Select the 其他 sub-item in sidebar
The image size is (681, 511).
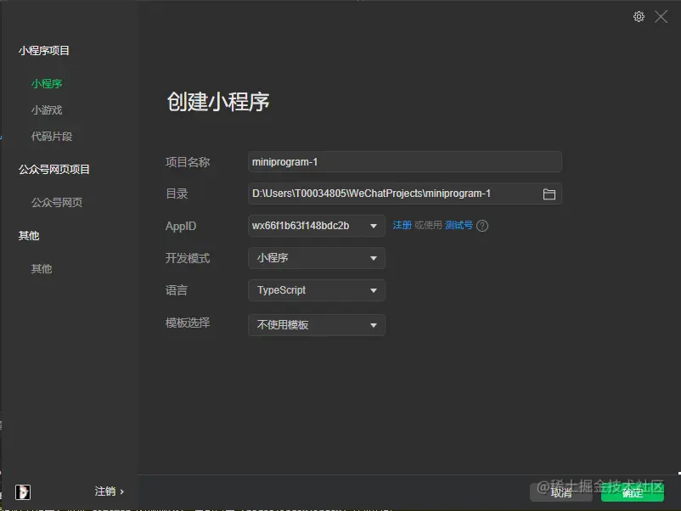42,269
